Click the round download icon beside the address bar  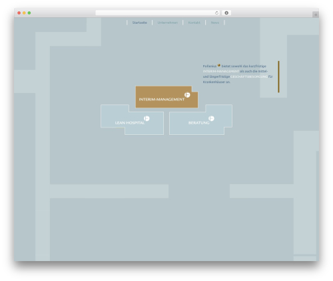coord(226,13)
